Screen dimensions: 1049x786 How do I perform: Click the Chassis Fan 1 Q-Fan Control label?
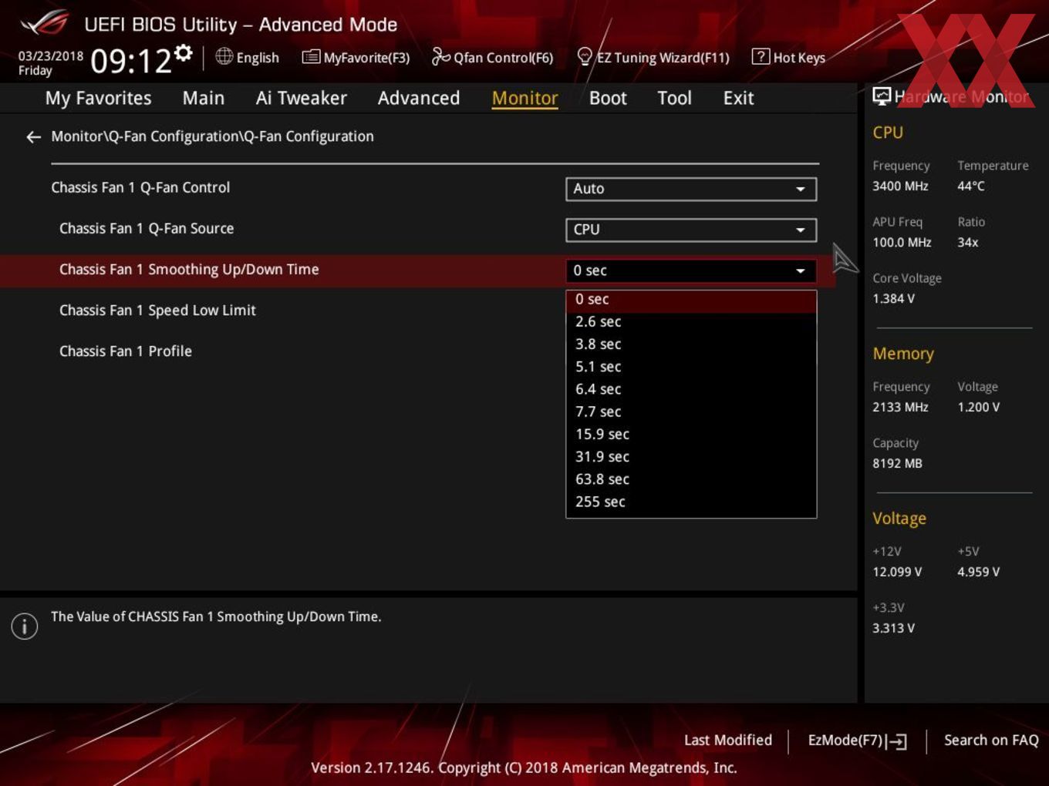140,188
